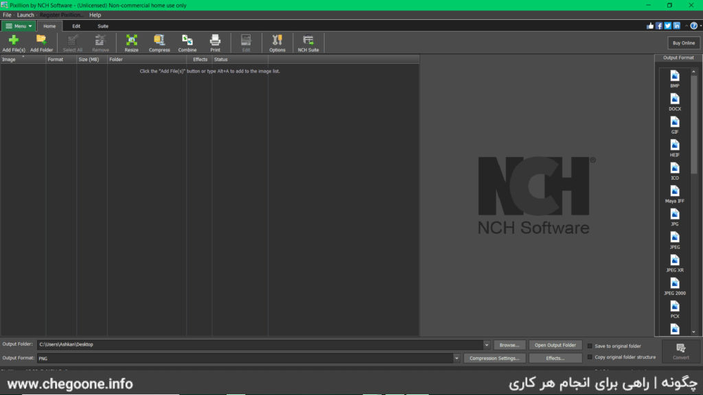Expand the Output Format PNG dropdown
This screenshot has width=703, height=395.
457,358
